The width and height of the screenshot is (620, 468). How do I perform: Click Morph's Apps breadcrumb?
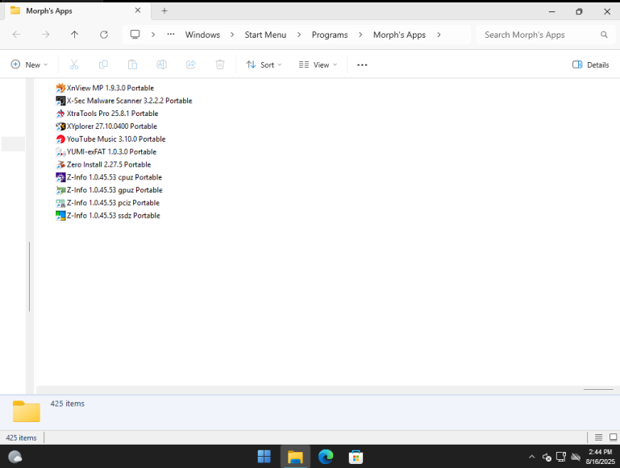point(399,35)
